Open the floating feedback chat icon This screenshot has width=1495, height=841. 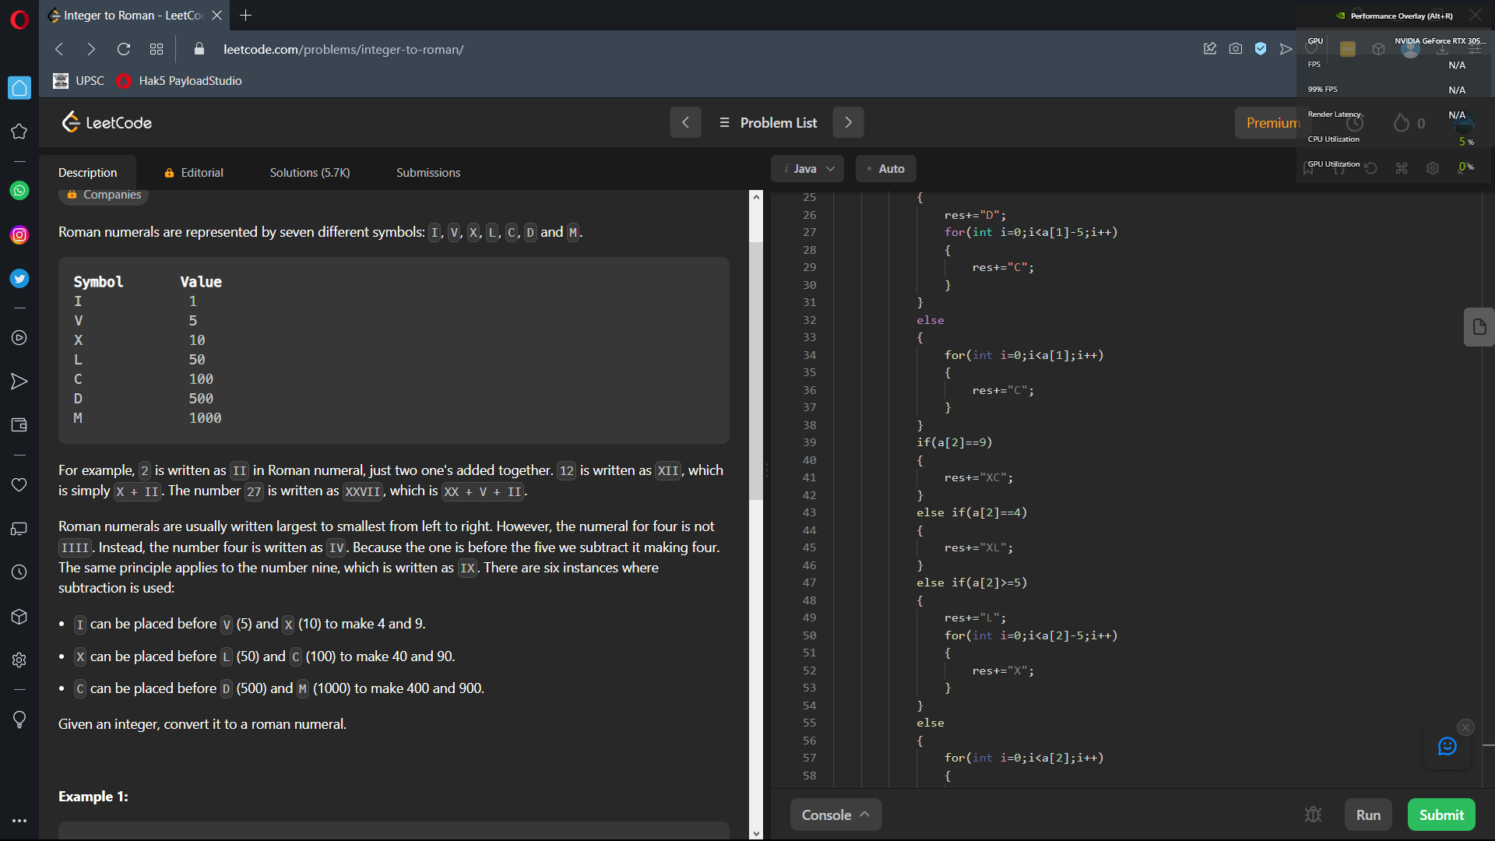1447,747
